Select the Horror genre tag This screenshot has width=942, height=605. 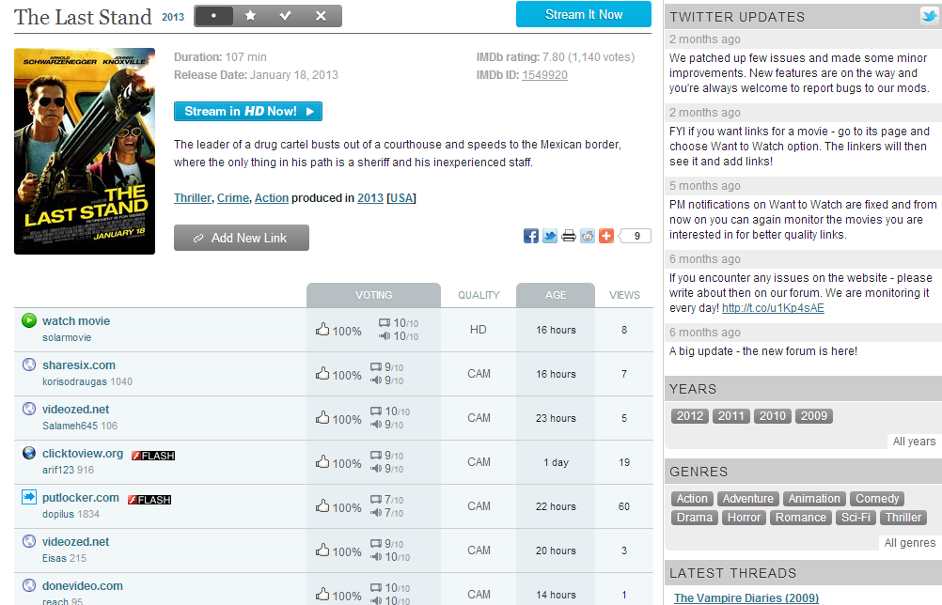pyautogui.click(x=744, y=518)
